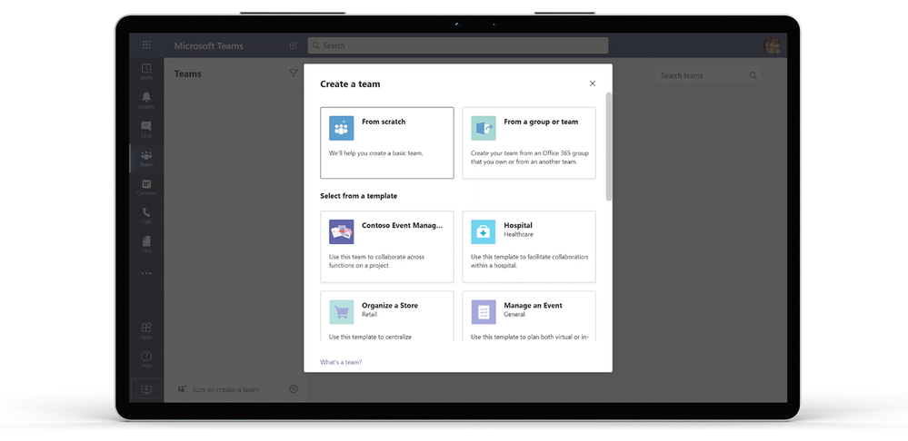Click the Manage an Event checklist icon

click(x=484, y=312)
